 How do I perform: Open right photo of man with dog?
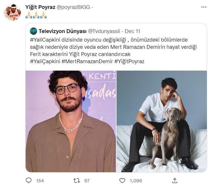pyautogui.click(x=161, y=121)
